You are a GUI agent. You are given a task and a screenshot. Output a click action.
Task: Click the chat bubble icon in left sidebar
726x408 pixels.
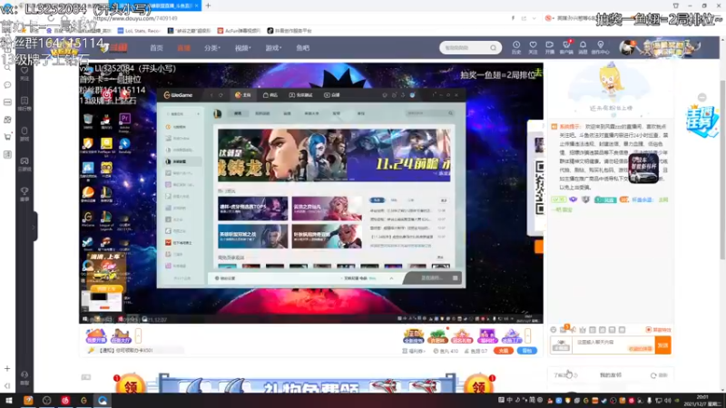click(x=7, y=85)
